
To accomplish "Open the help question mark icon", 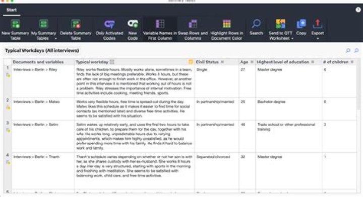I will [358, 10].
